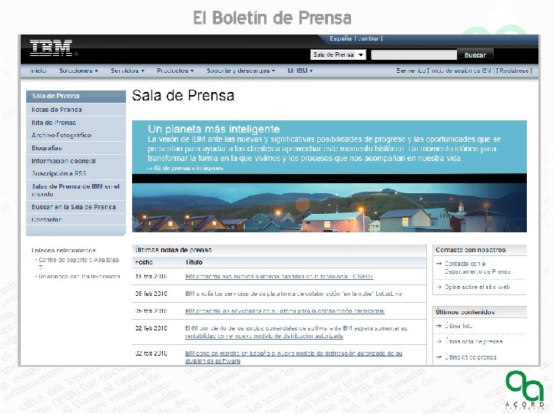Image resolution: width=553 pixels, height=414 pixels.
Task: Focus the search text field
Action: (x=414, y=54)
